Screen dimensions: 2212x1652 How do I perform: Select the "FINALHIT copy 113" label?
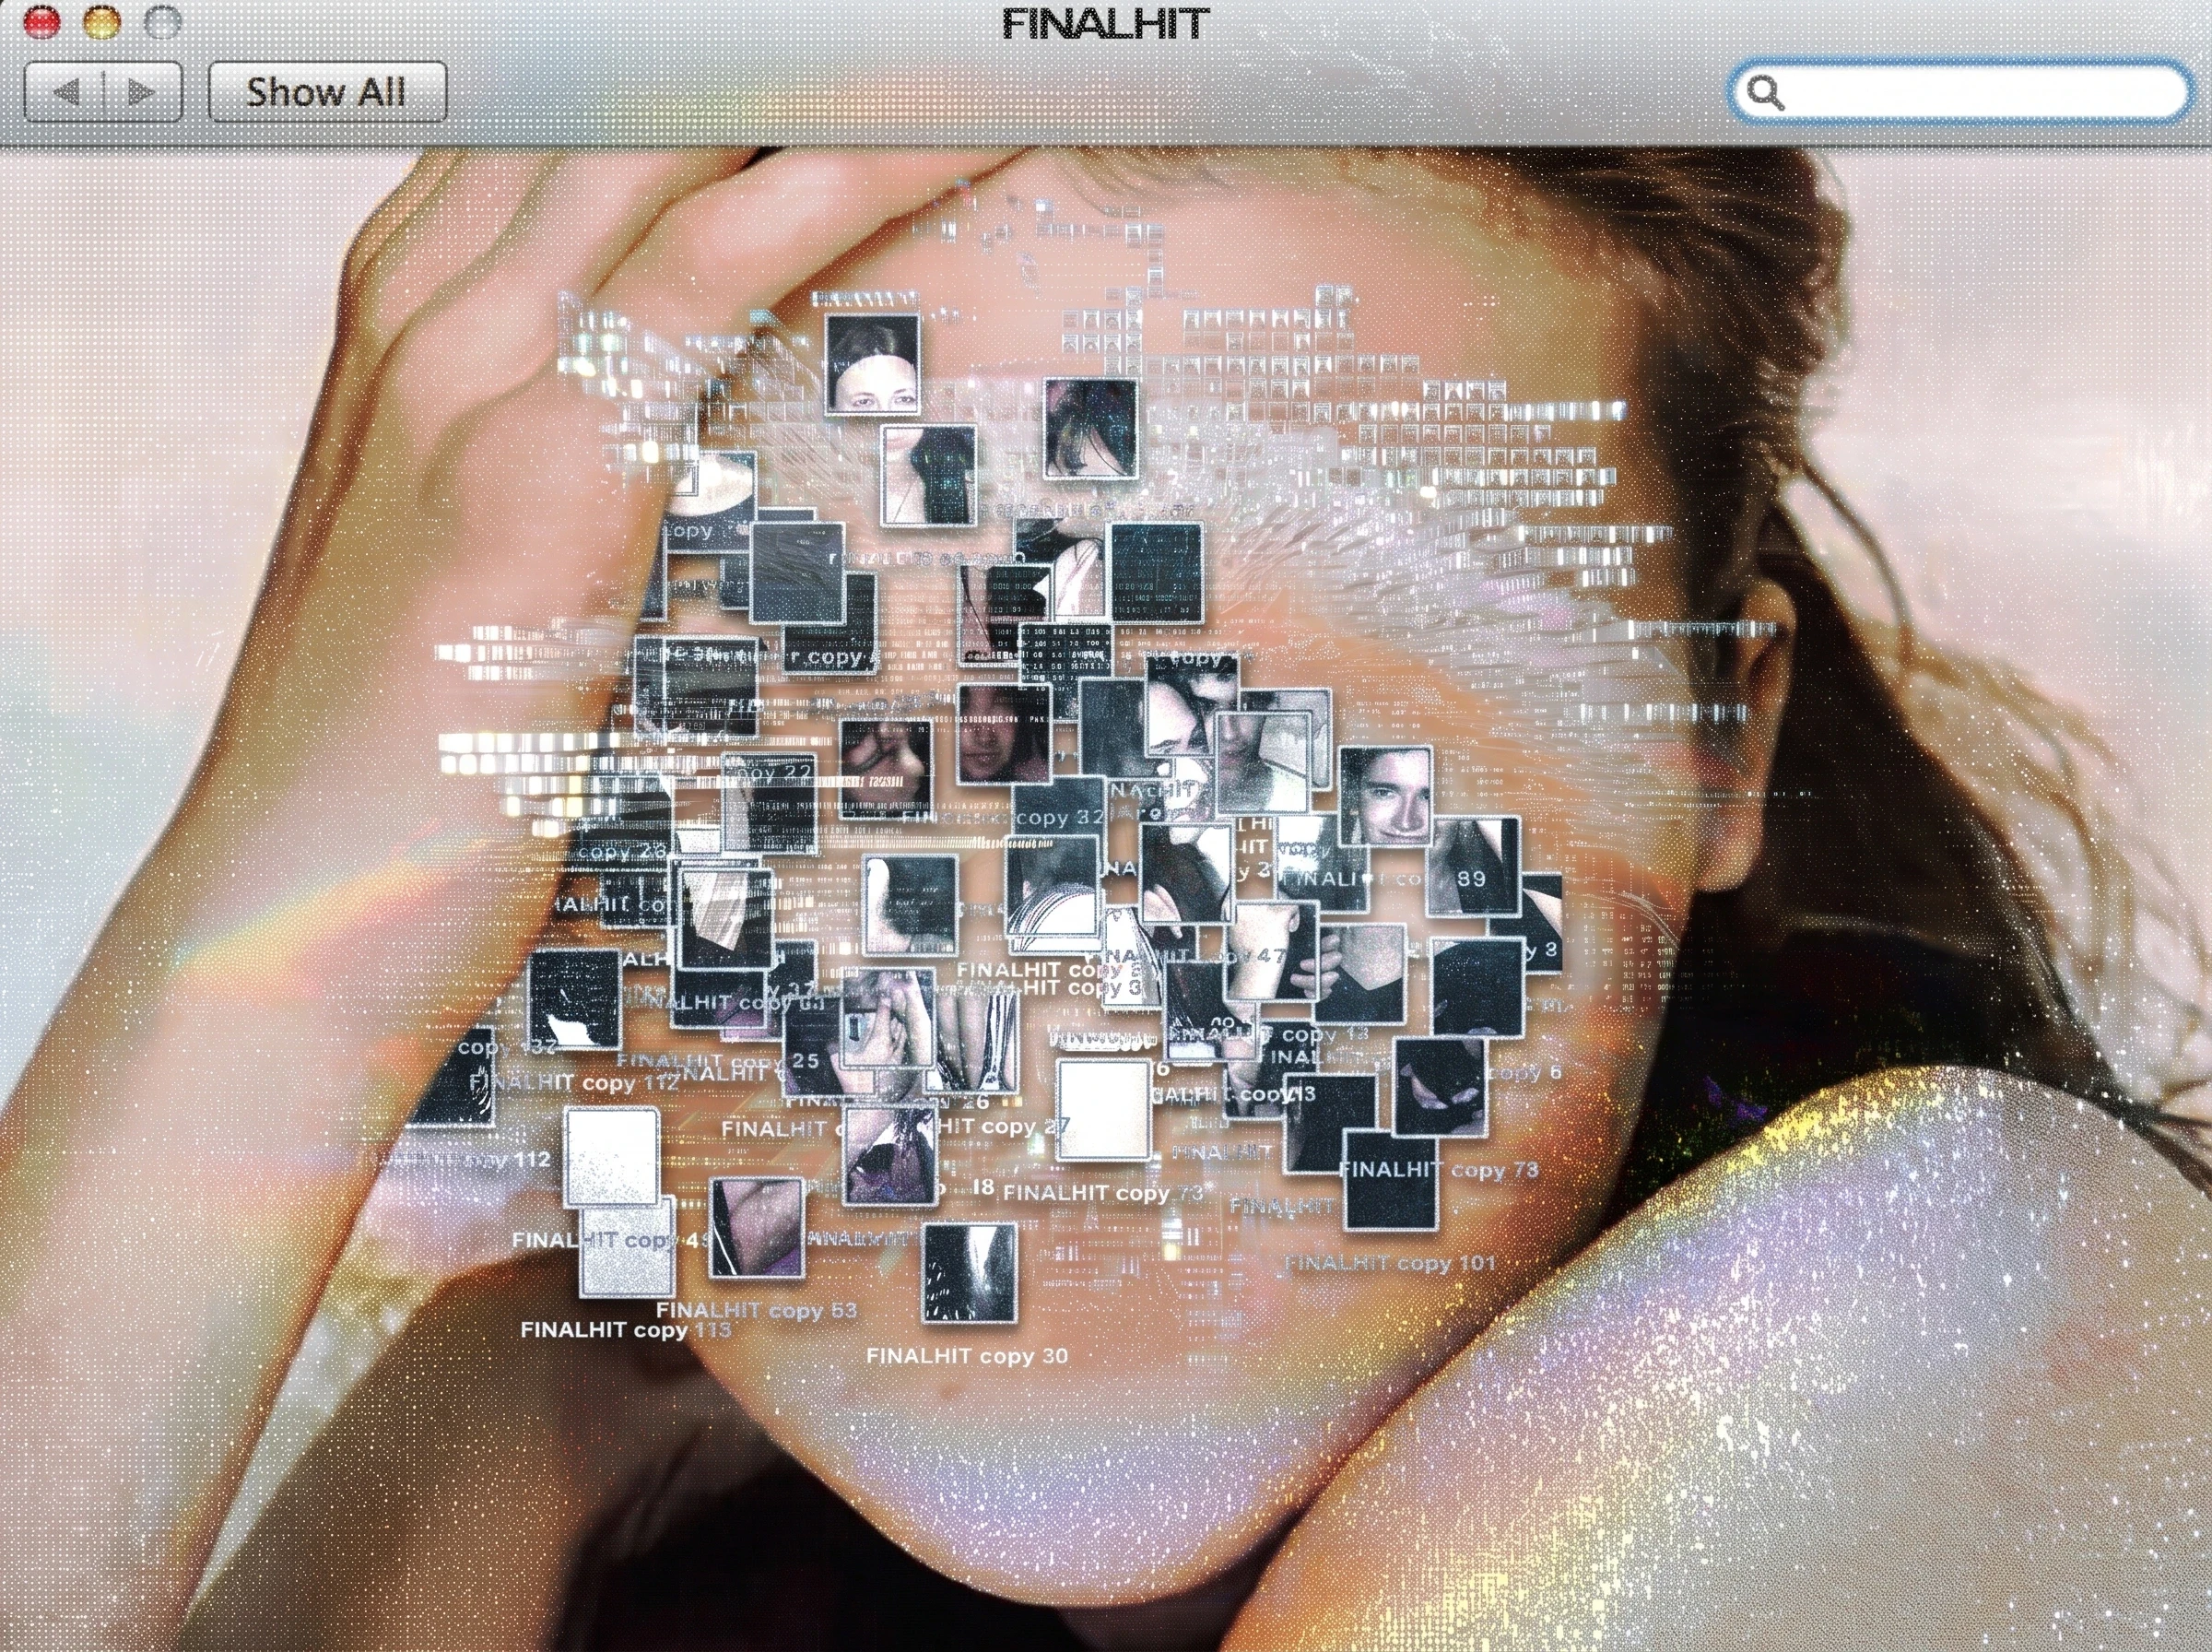626,1330
